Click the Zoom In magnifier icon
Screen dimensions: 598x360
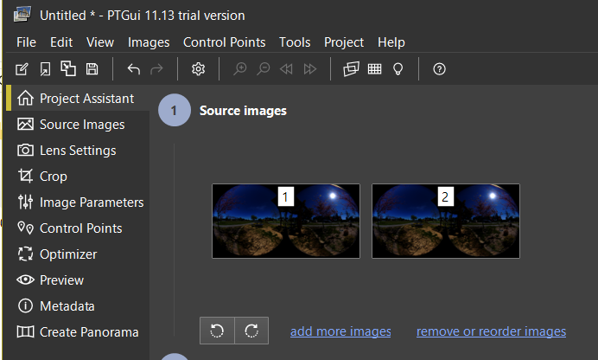point(240,69)
